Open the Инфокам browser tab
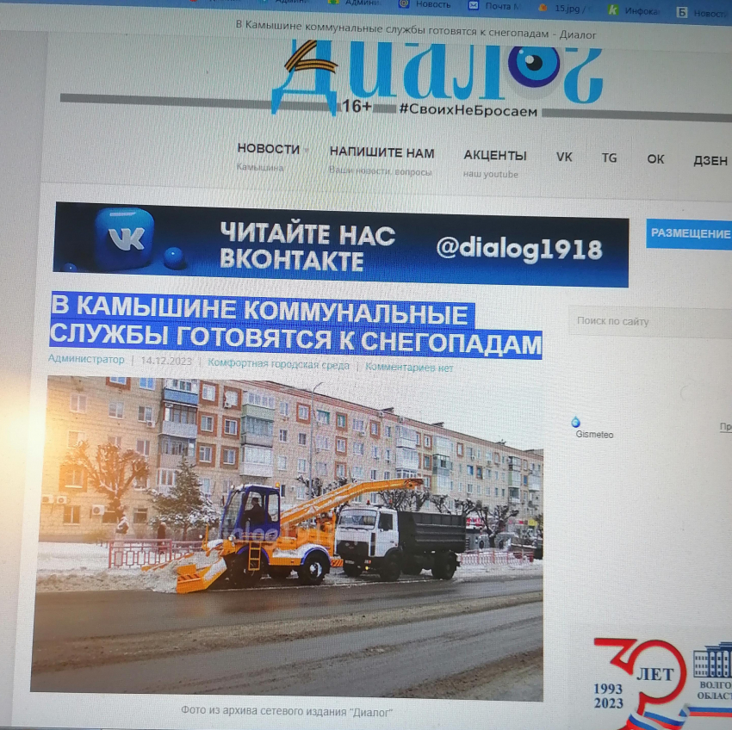Image resolution: width=732 pixels, height=730 pixels. coord(636,10)
